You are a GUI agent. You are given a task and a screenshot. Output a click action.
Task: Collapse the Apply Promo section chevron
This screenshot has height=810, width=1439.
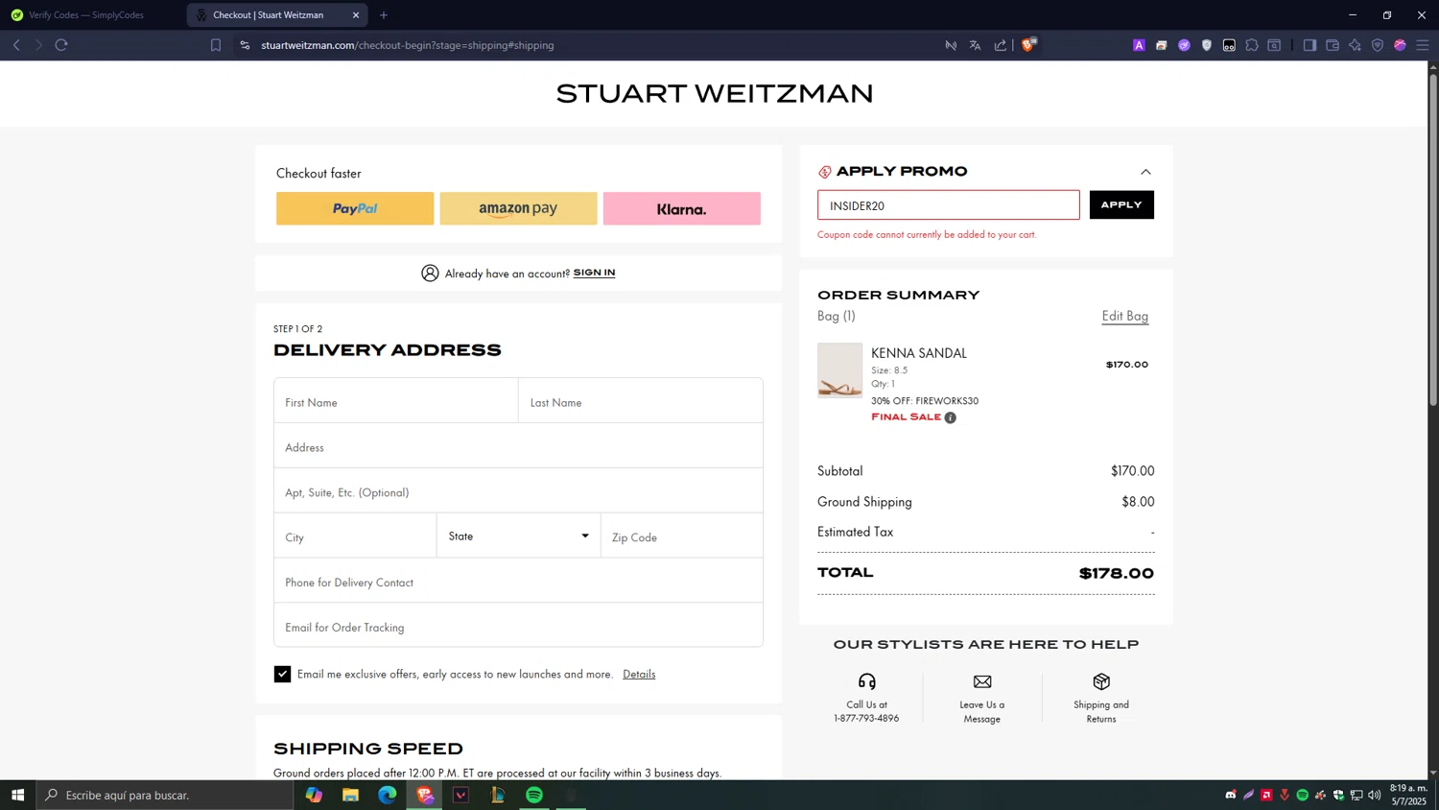coord(1145,172)
